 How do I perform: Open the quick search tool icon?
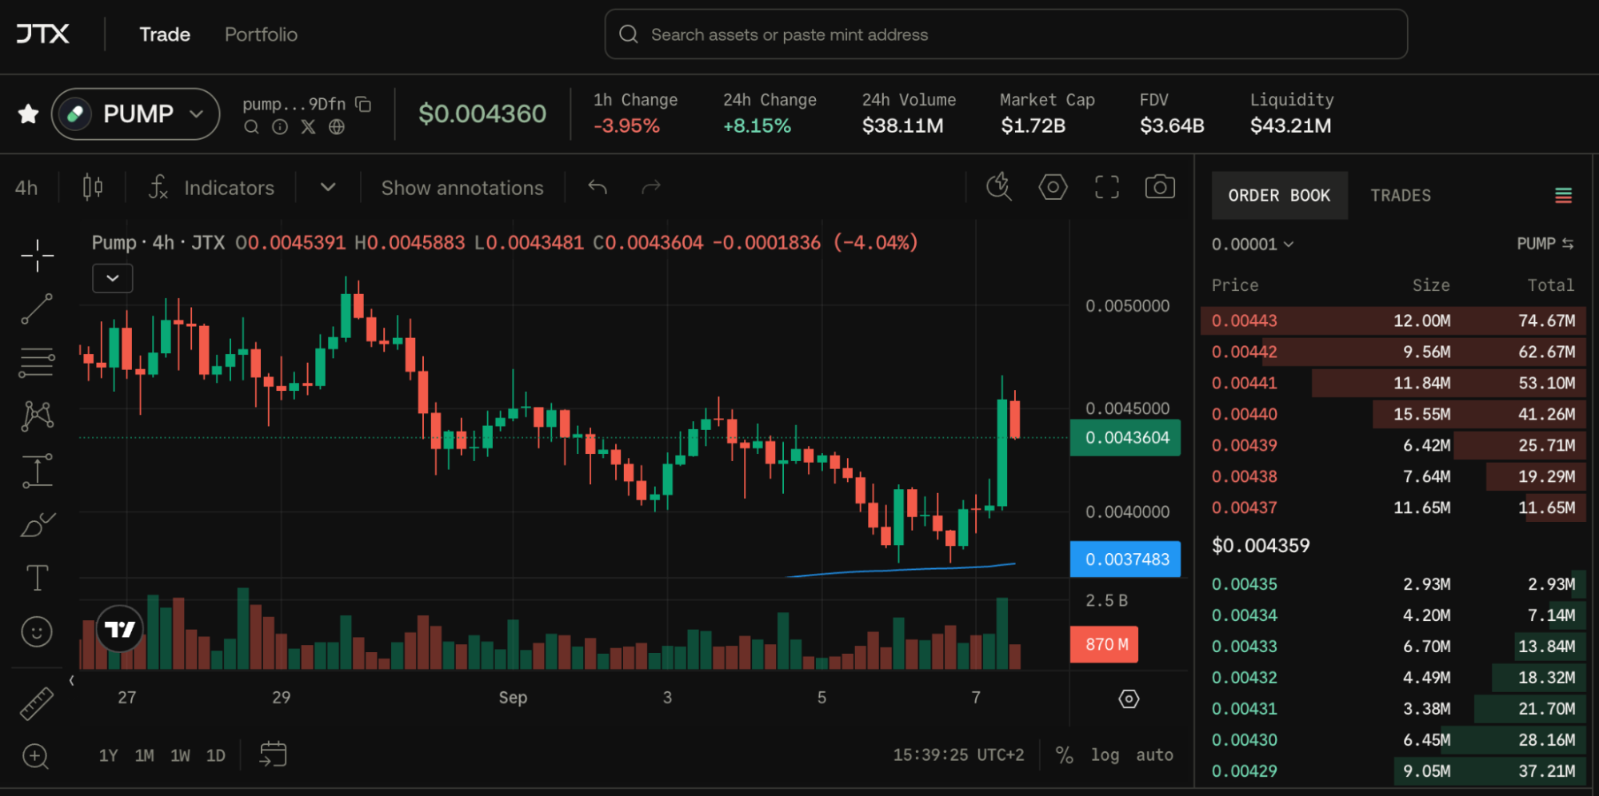tap(998, 187)
